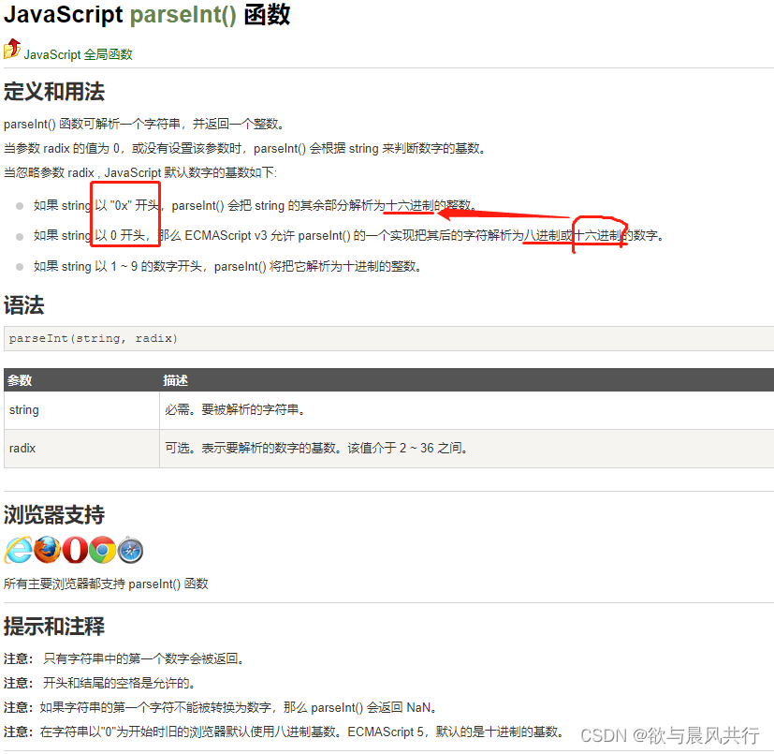Select the Chrome browser support icon
The image size is (774, 754).
click(101, 551)
